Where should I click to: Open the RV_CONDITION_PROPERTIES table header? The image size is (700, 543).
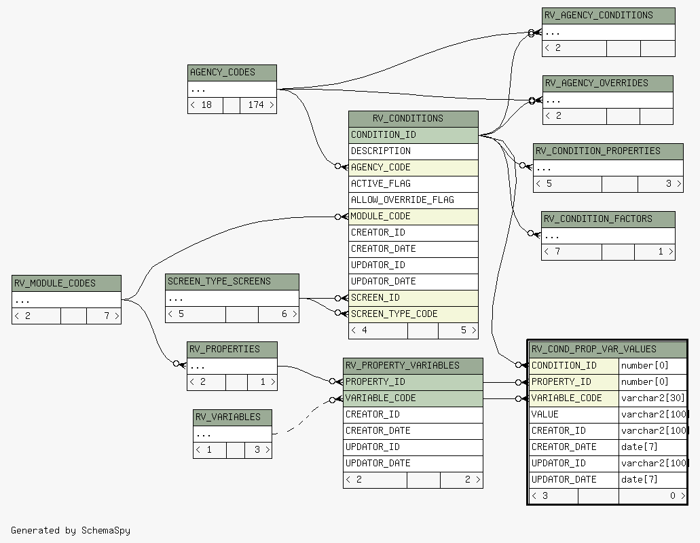point(608,151)
